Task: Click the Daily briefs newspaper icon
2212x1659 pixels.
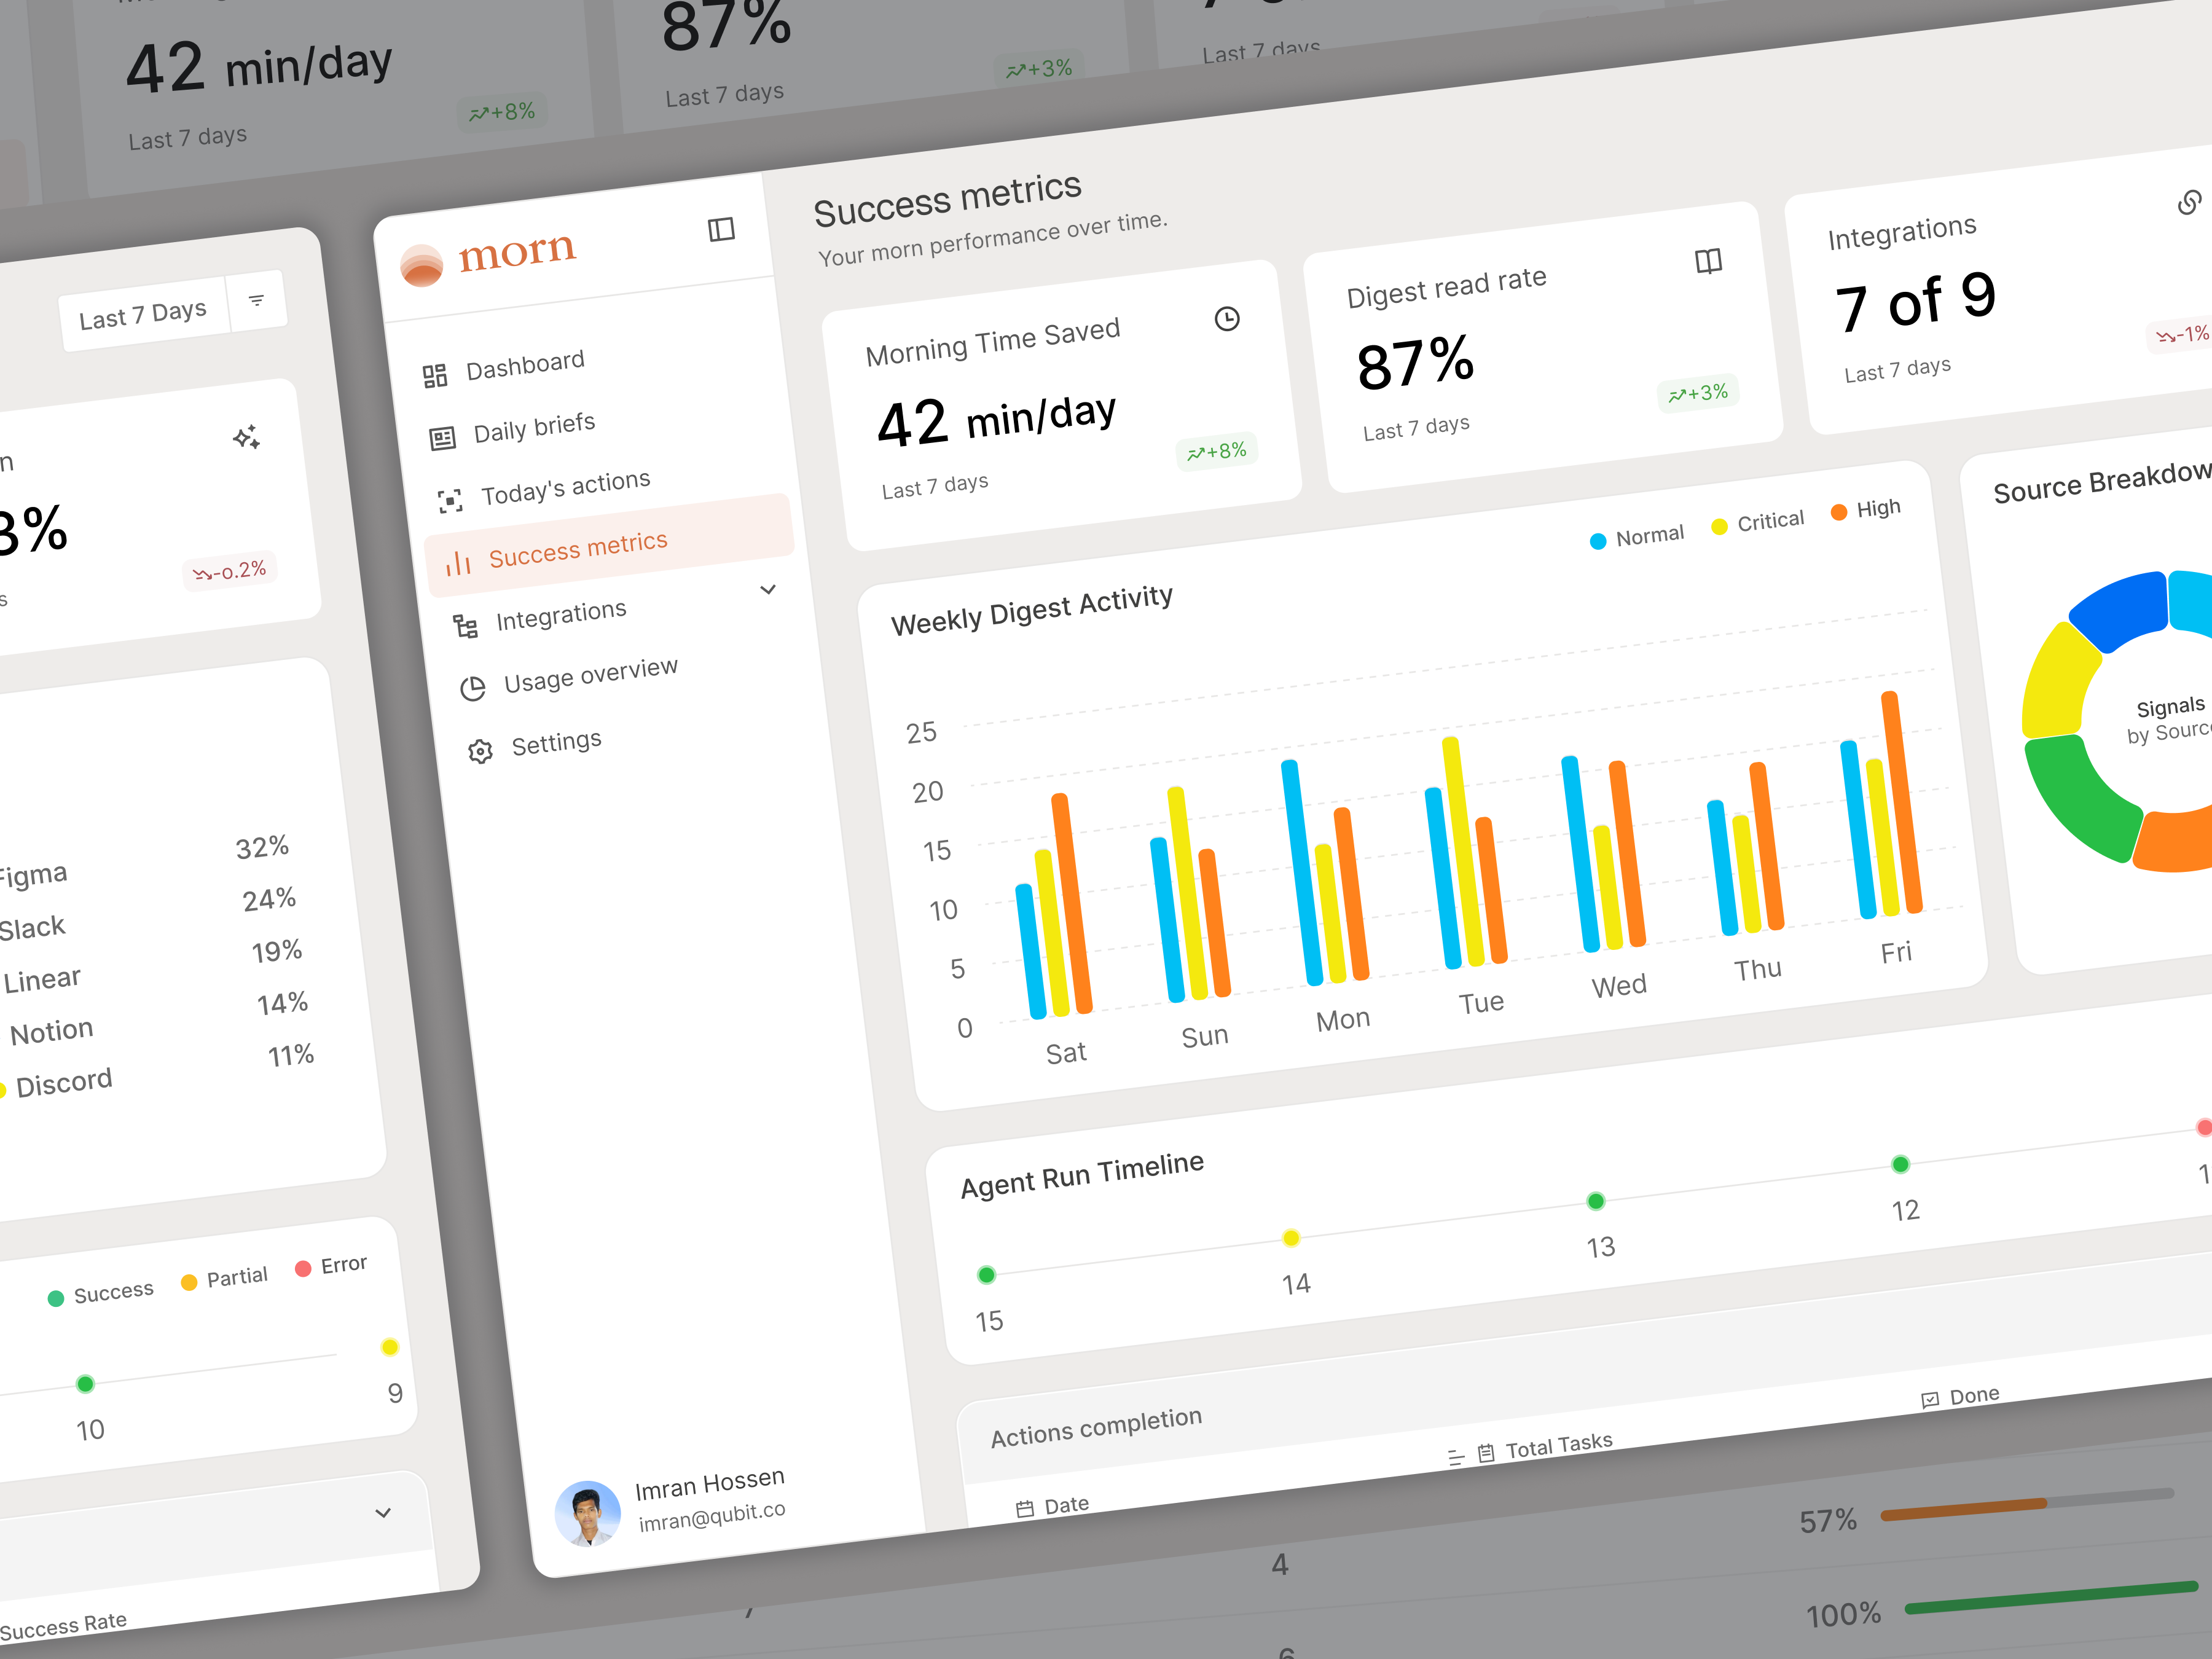Action: [x=442, y=438]
